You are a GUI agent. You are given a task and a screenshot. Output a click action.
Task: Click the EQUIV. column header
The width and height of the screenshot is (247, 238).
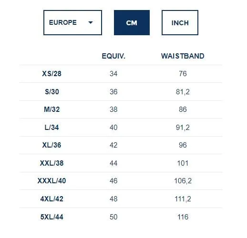point(113,56)
